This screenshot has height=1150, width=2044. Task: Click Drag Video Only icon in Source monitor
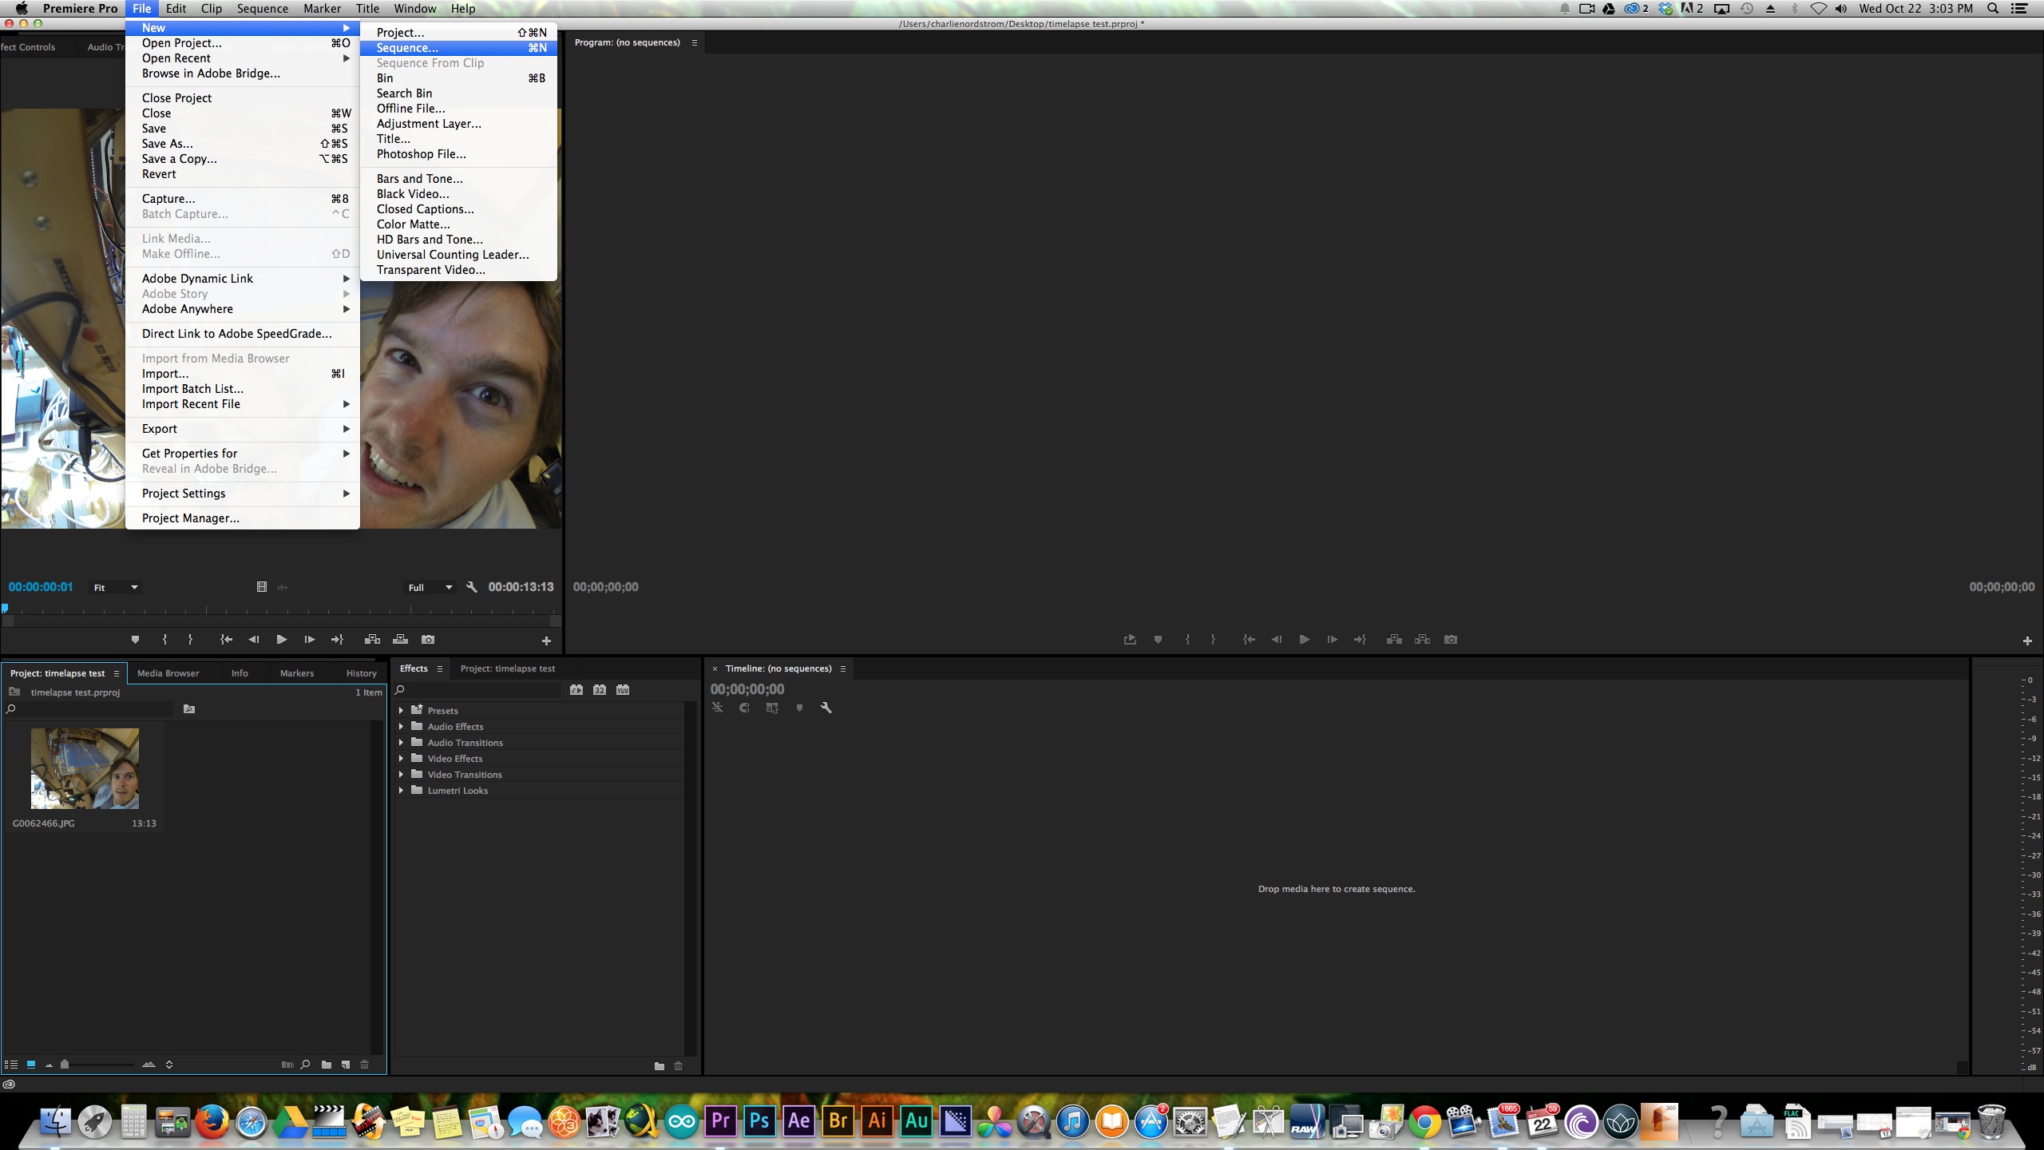coord(261,587)
